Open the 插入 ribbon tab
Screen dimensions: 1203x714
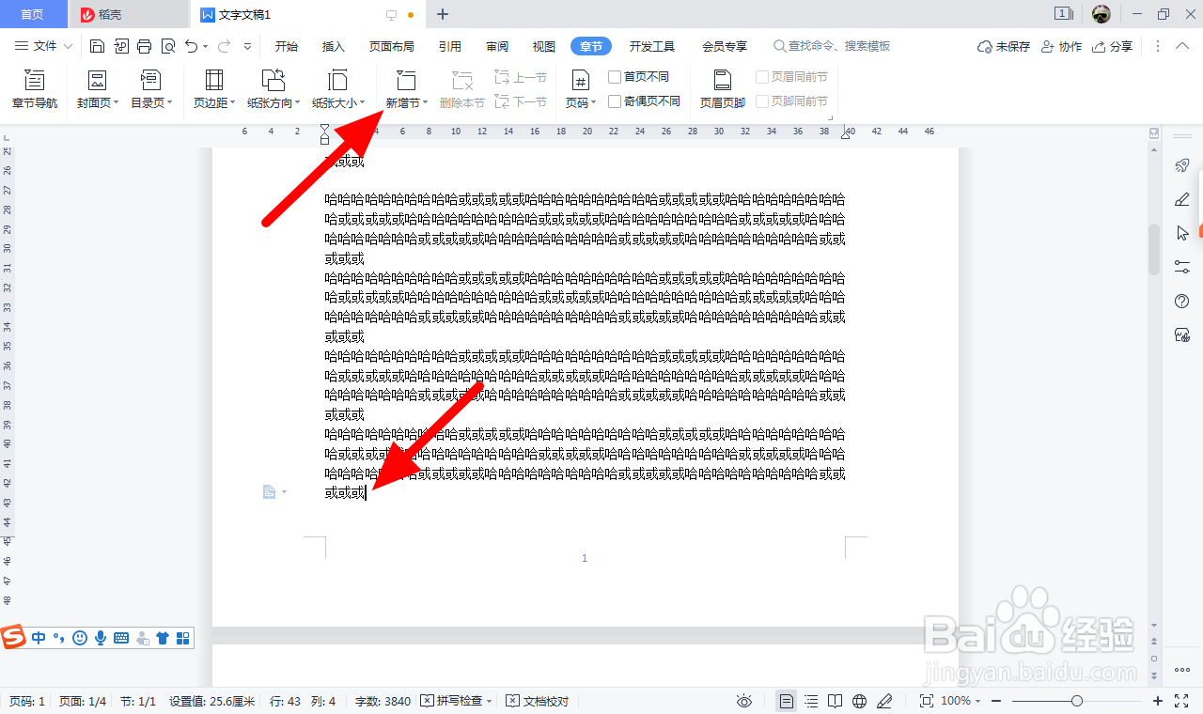point(334,46)
